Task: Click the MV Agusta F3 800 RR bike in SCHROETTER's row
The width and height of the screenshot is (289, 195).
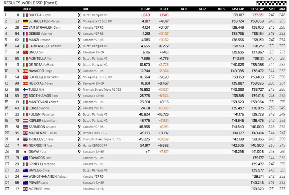Action: coord(97,21)
